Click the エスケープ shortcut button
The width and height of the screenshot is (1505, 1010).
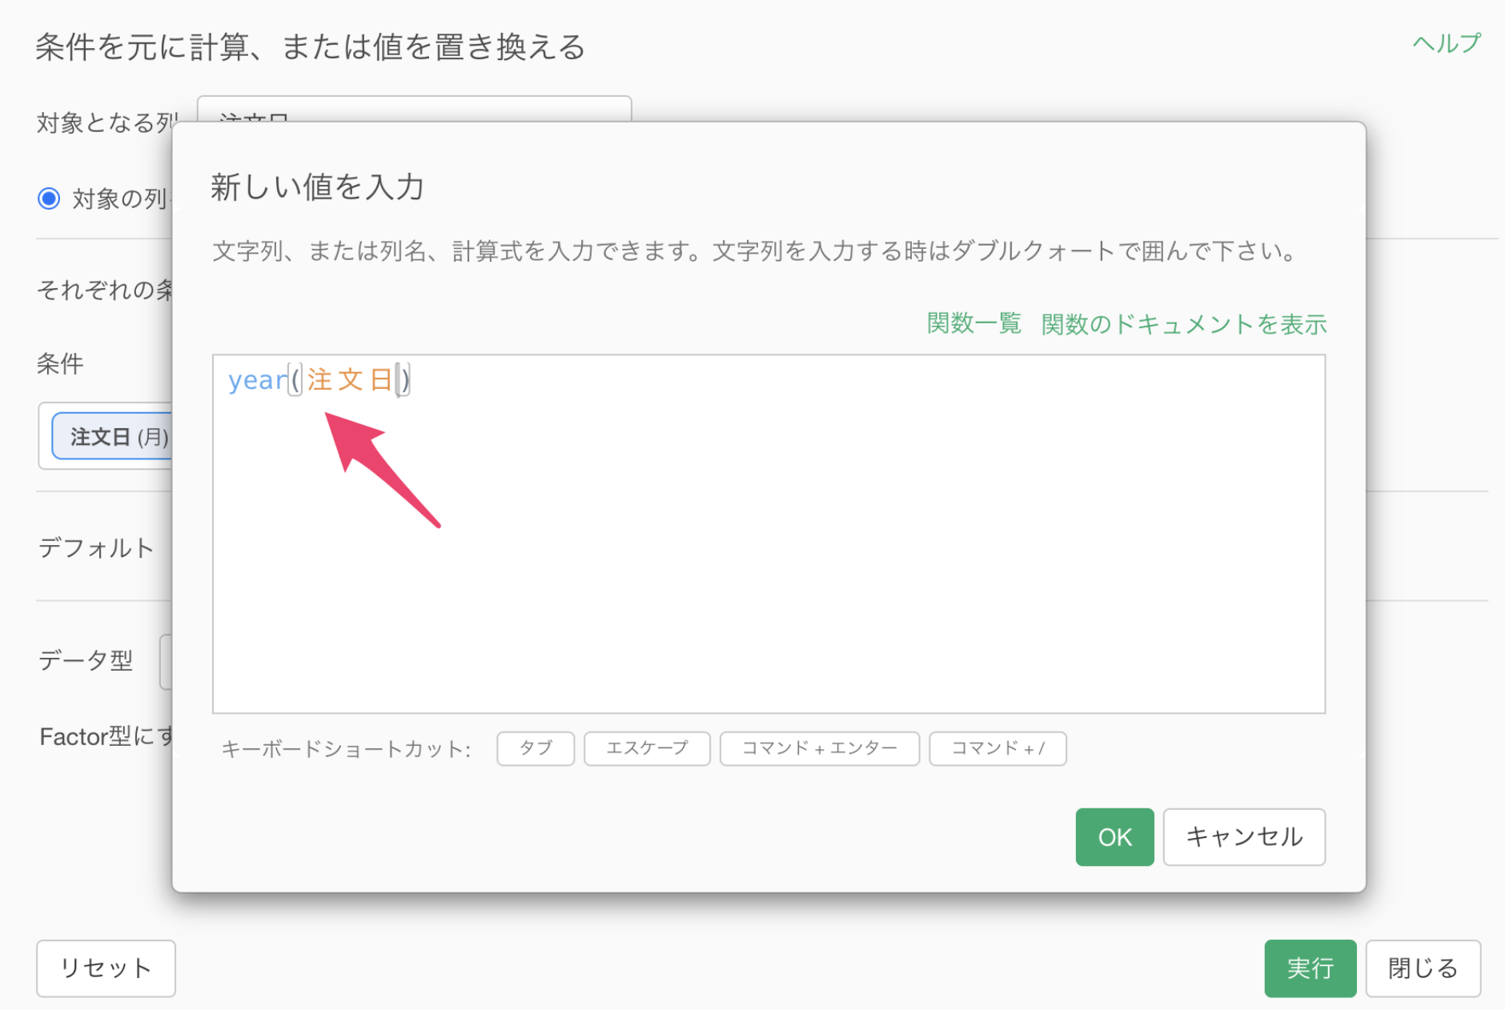(x=647, y=748)
